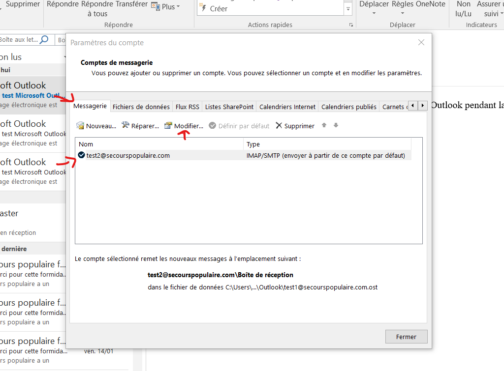
Task: Click the search magnifier icon in mailbox search
Action: pyautogui.click(x=44, y=39)
